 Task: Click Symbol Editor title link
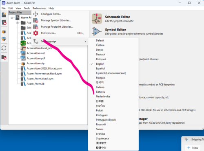point(115,30)
